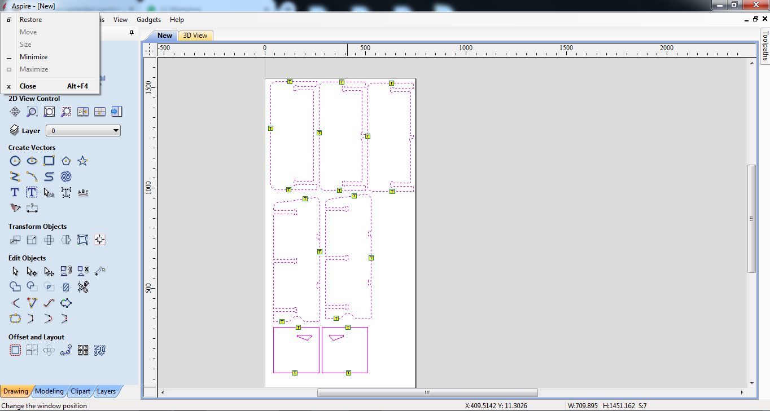
Task: Start the Draw Polyline tool
Action: tap(15, 176)
